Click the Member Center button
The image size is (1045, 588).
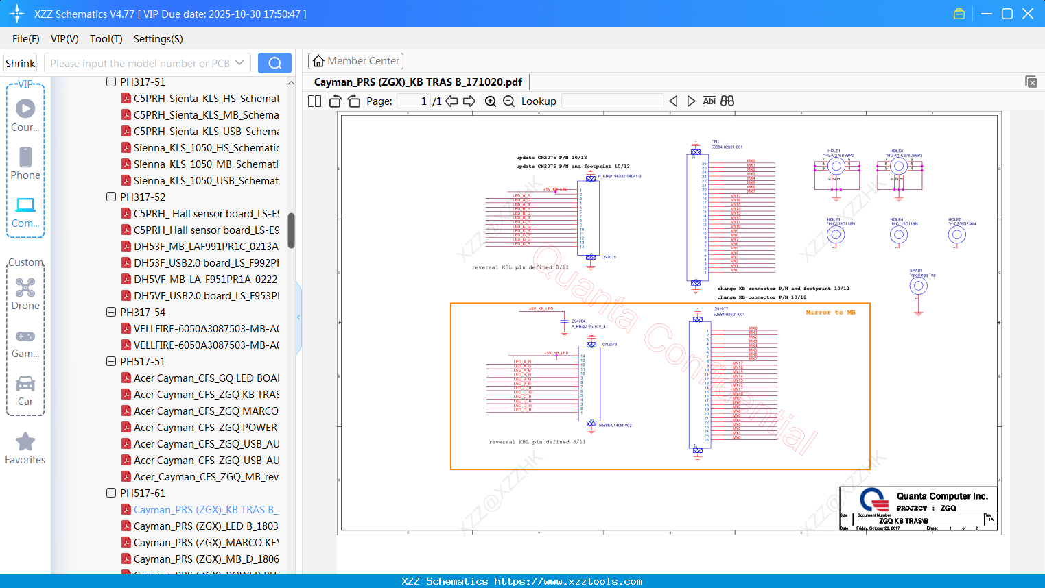tap(355, 61)
